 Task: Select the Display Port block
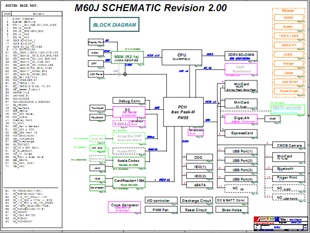tap(96, 42)
